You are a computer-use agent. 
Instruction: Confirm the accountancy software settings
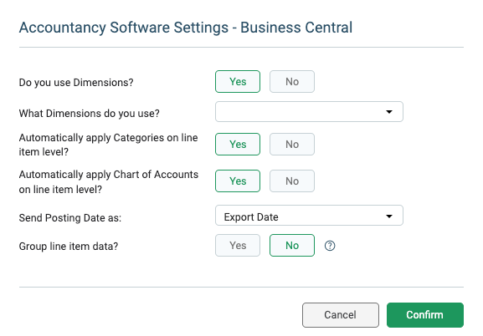[424, 315]
